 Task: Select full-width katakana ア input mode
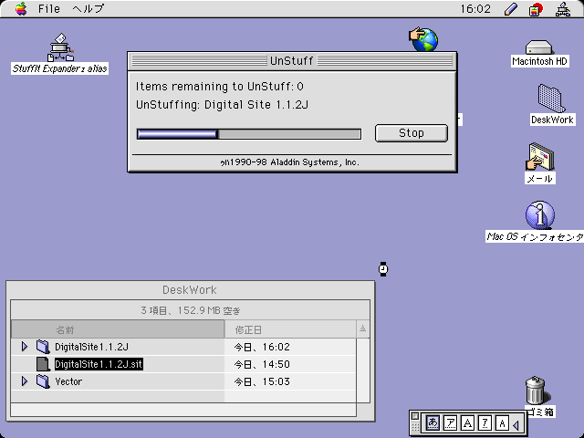coord(450,422)
